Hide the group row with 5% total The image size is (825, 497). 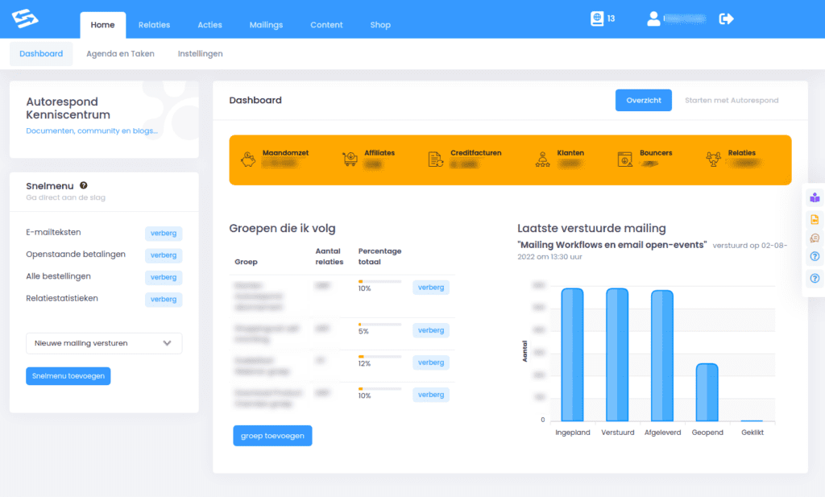click(x=431, y=330)
